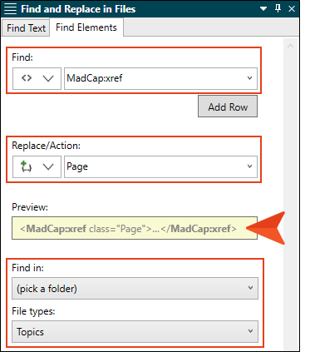Expand the Find element type chevron
The image size is (310, 352).
[48, 78]
